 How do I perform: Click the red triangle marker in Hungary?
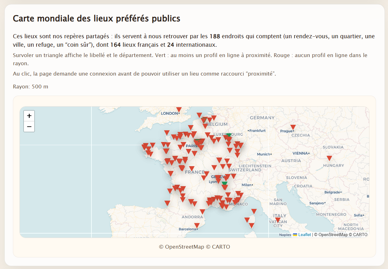coord(330,158)
